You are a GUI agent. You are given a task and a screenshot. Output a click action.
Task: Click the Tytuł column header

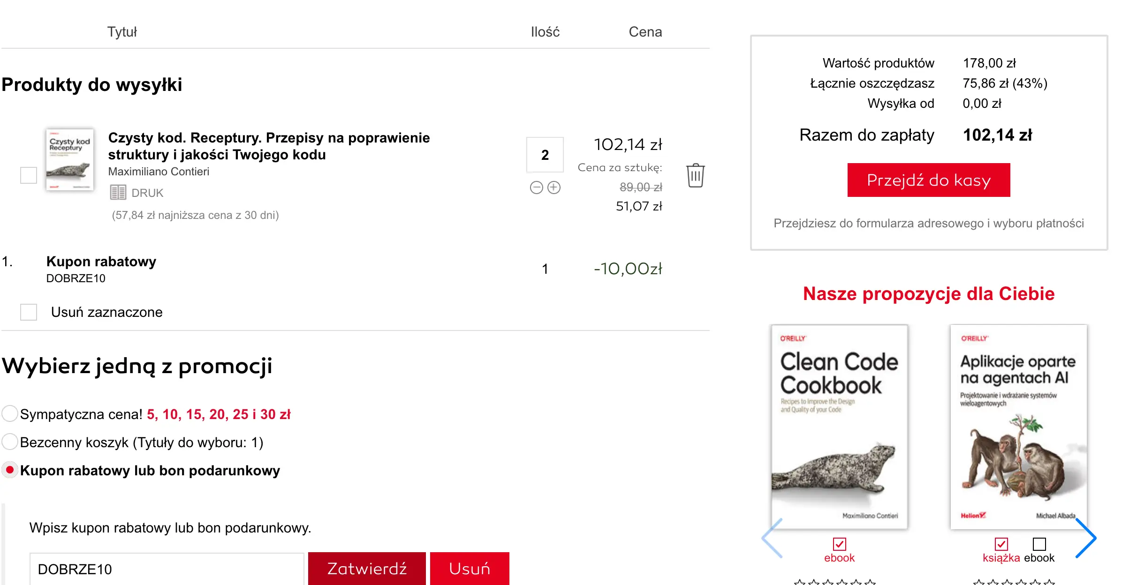pyautogui.click(x=122, y=32)
